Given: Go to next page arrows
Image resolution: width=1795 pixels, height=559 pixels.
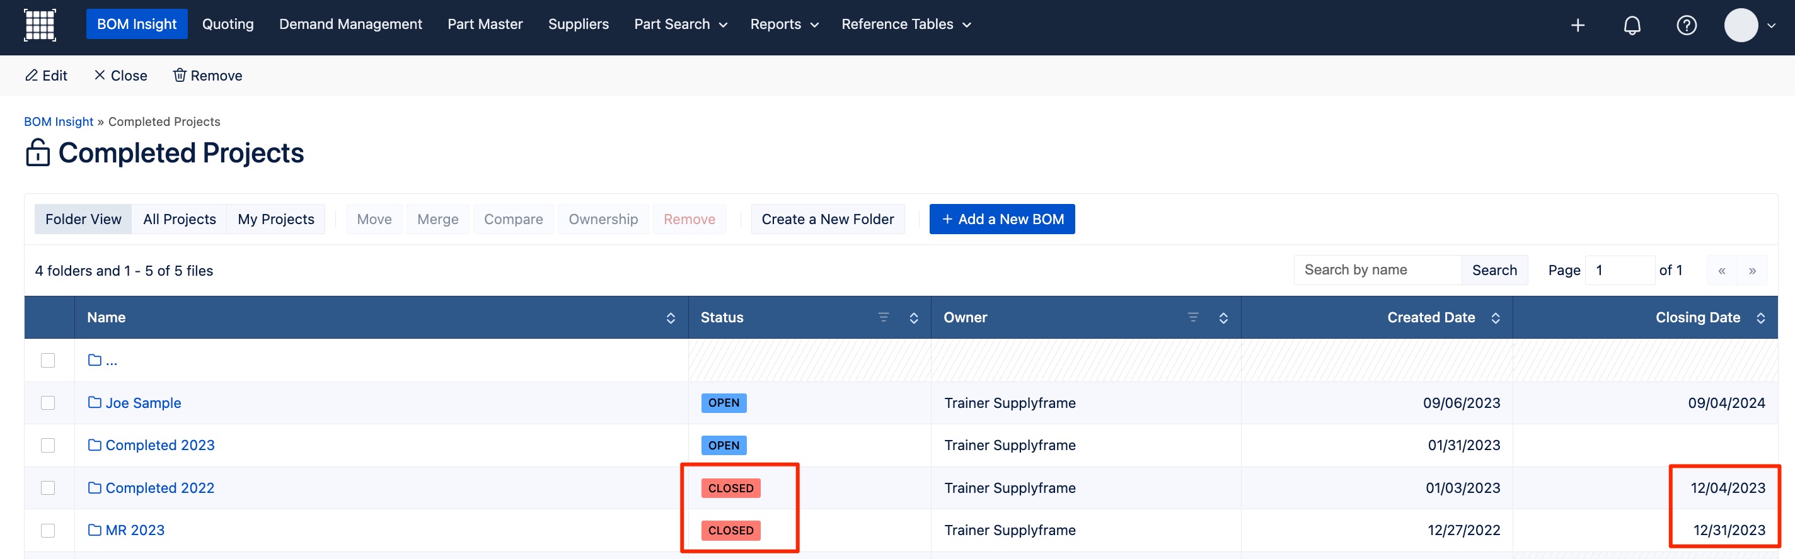Looking at the screenshot, I should (1752, 270).
